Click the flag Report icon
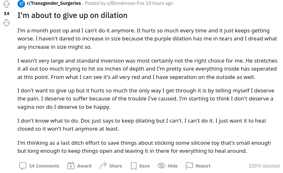 coord(189,166)
